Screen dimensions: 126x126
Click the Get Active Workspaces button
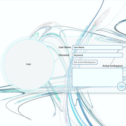click(85, 62)
